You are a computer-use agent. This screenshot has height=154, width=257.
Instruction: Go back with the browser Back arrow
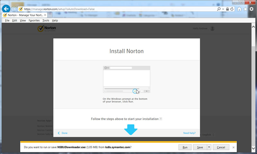(x=6, y=9)
